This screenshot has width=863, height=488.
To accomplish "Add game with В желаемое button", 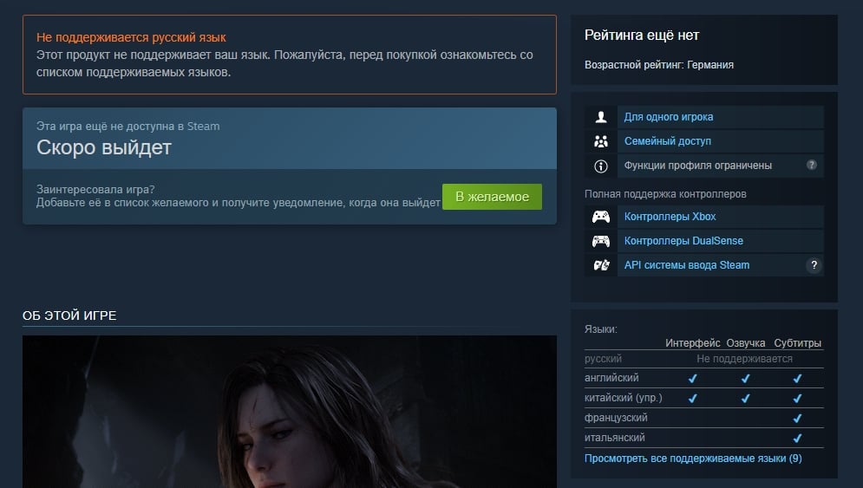I will (492, 197).
